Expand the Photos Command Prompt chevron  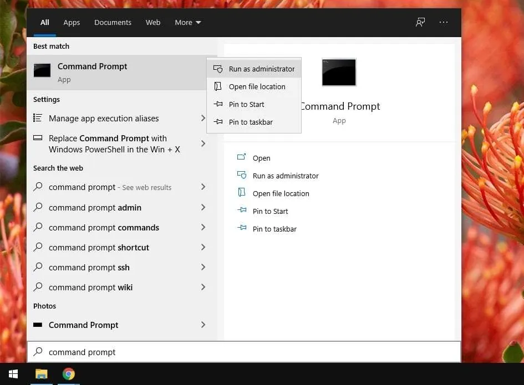click(203, 325)
